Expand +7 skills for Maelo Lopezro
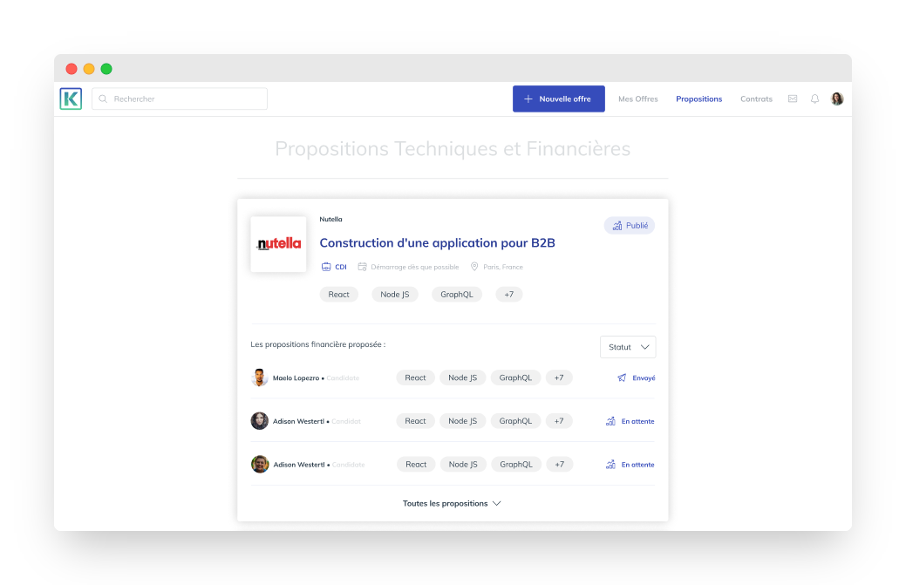The height and width of the screenshot is (585, 906). pyautogui.click(x=559, y=378)
